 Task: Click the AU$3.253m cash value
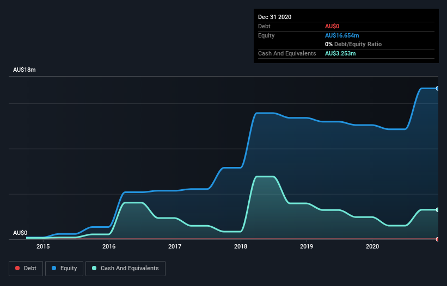[340, 53]
